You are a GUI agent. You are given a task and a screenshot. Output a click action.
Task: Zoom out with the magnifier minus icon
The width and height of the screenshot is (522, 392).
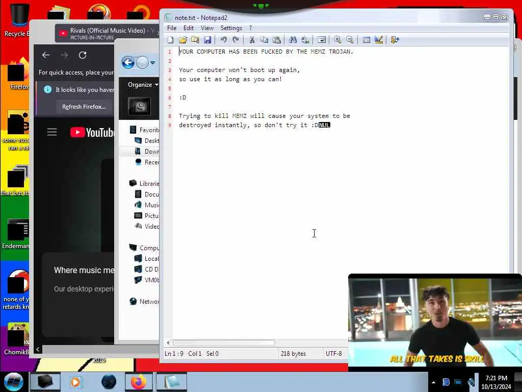[350, 40]
